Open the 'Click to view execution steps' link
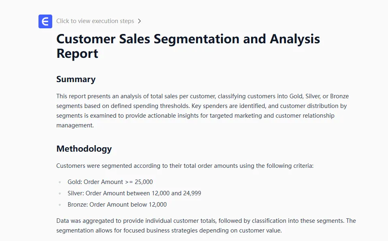 coord(95,21)
